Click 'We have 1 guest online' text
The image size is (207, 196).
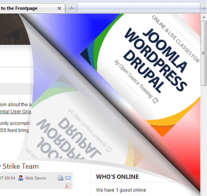[x=121, y=190]
